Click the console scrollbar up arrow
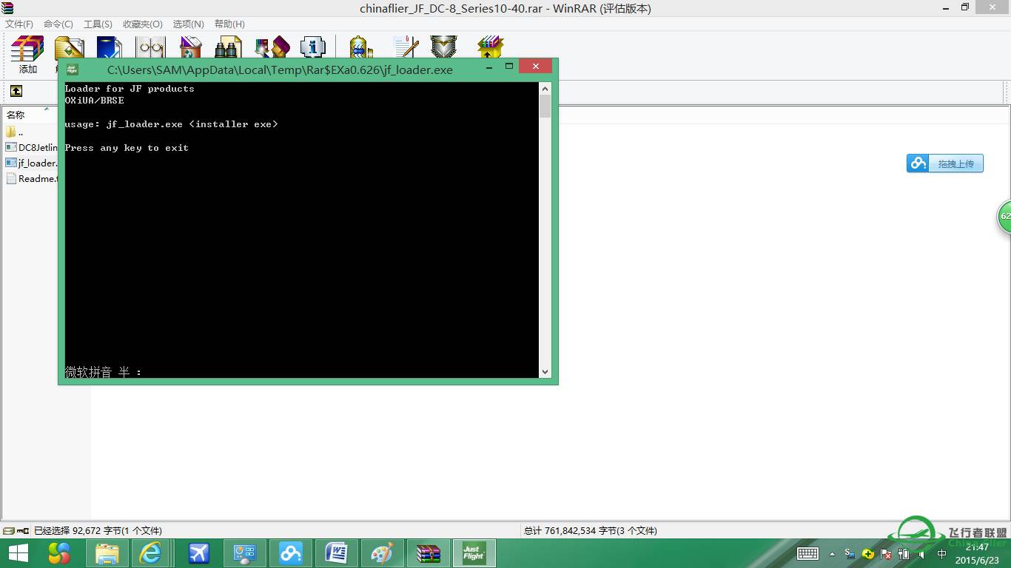 pyautogui.click(x=545, y=88)
